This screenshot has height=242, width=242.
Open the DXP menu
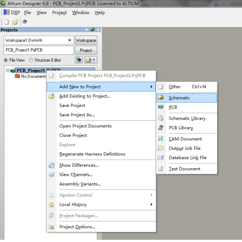[15, 13]
